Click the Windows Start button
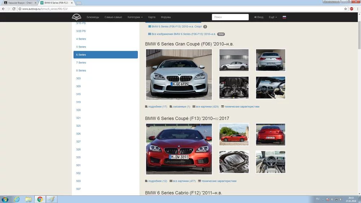Viewport: 361px width, 203px height. pyautogui.click(x=5, y=199)
